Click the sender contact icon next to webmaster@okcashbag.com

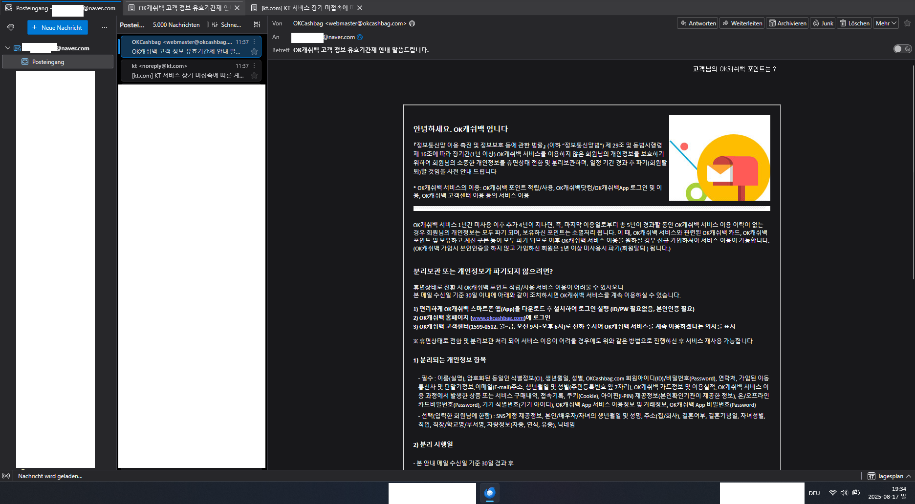click(412, 23)
